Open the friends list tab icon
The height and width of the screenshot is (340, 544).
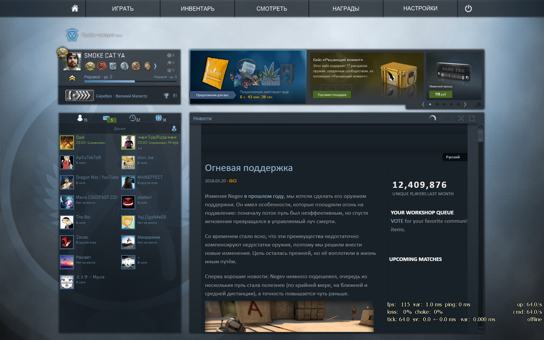(80, 118)
